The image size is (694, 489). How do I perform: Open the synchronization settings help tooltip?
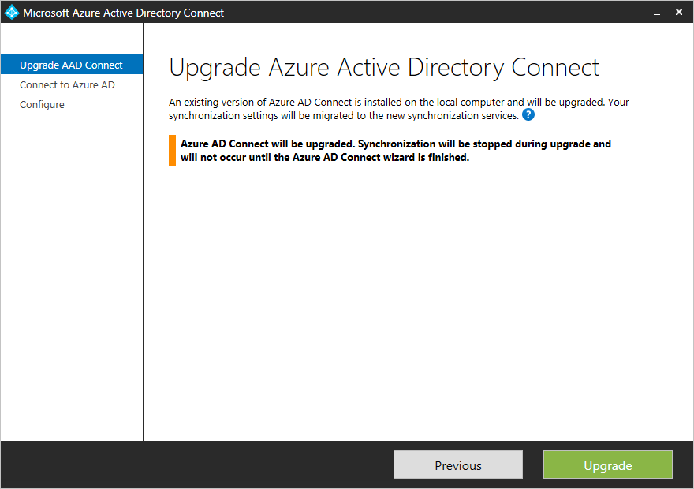[x=528, y=114]
